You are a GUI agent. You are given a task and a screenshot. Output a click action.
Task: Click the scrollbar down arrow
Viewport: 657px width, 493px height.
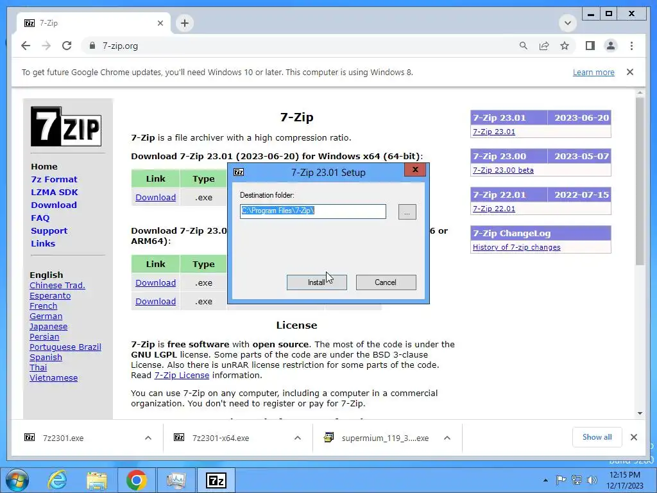point(640,413)
